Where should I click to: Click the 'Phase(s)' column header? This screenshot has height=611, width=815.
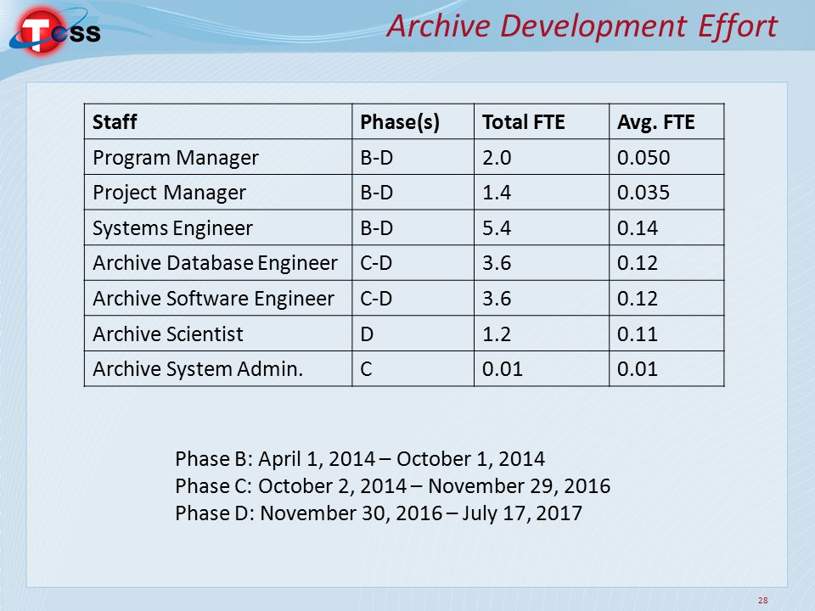point(413,121)
